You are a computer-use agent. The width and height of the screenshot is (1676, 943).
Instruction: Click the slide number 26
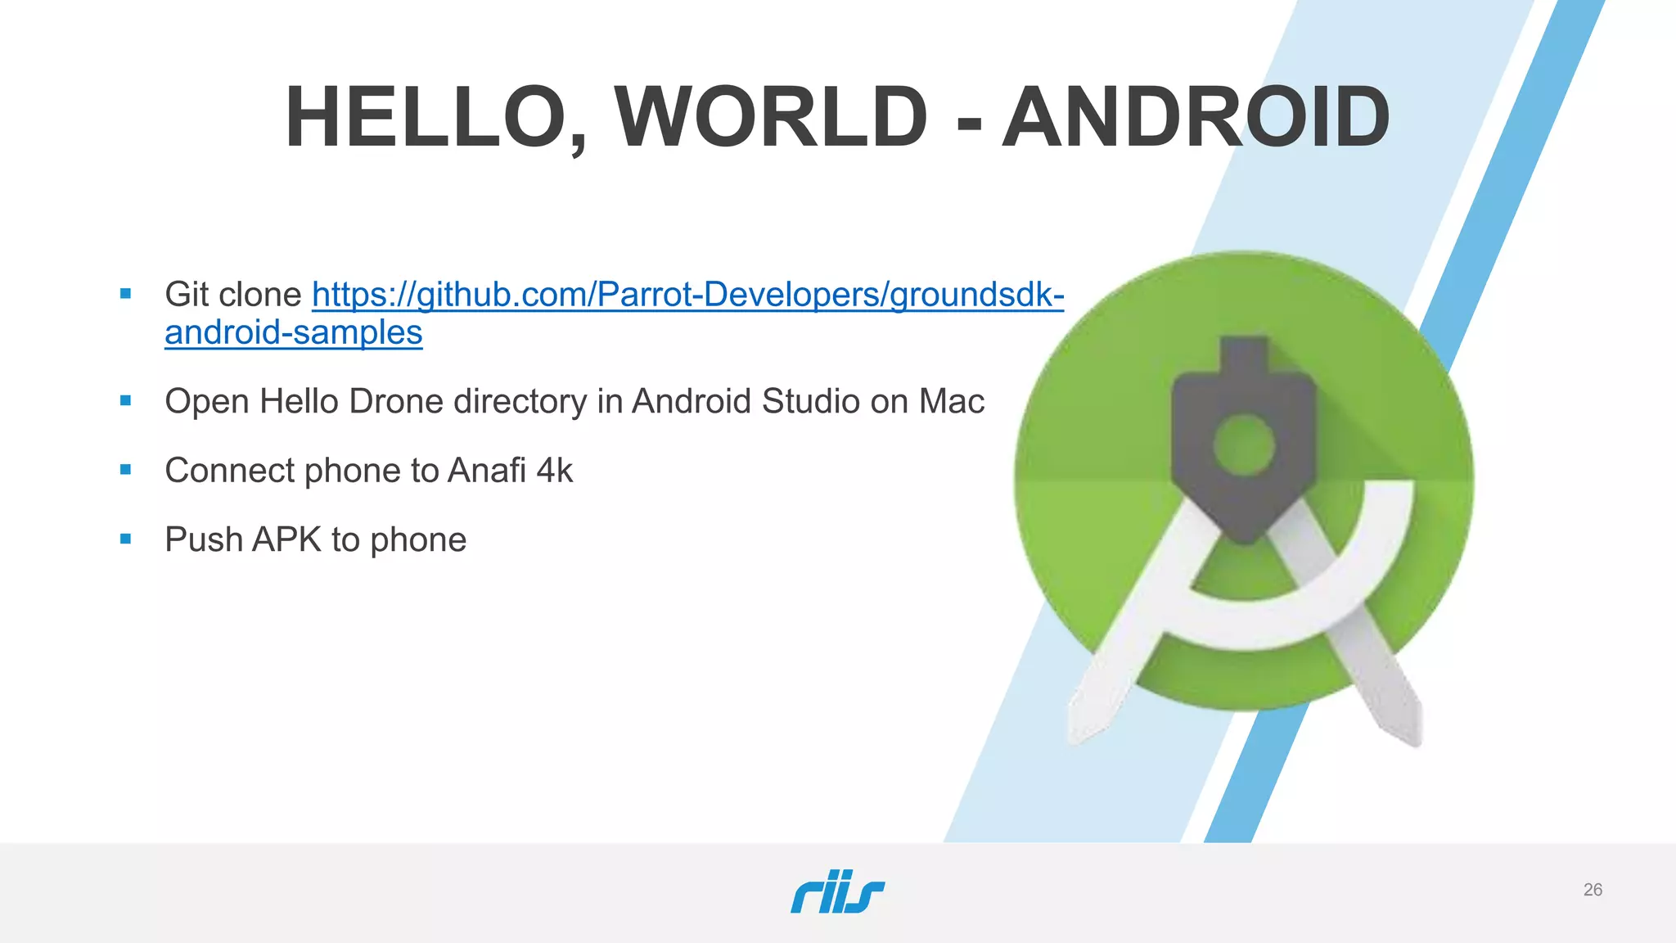pos(1593,890)
